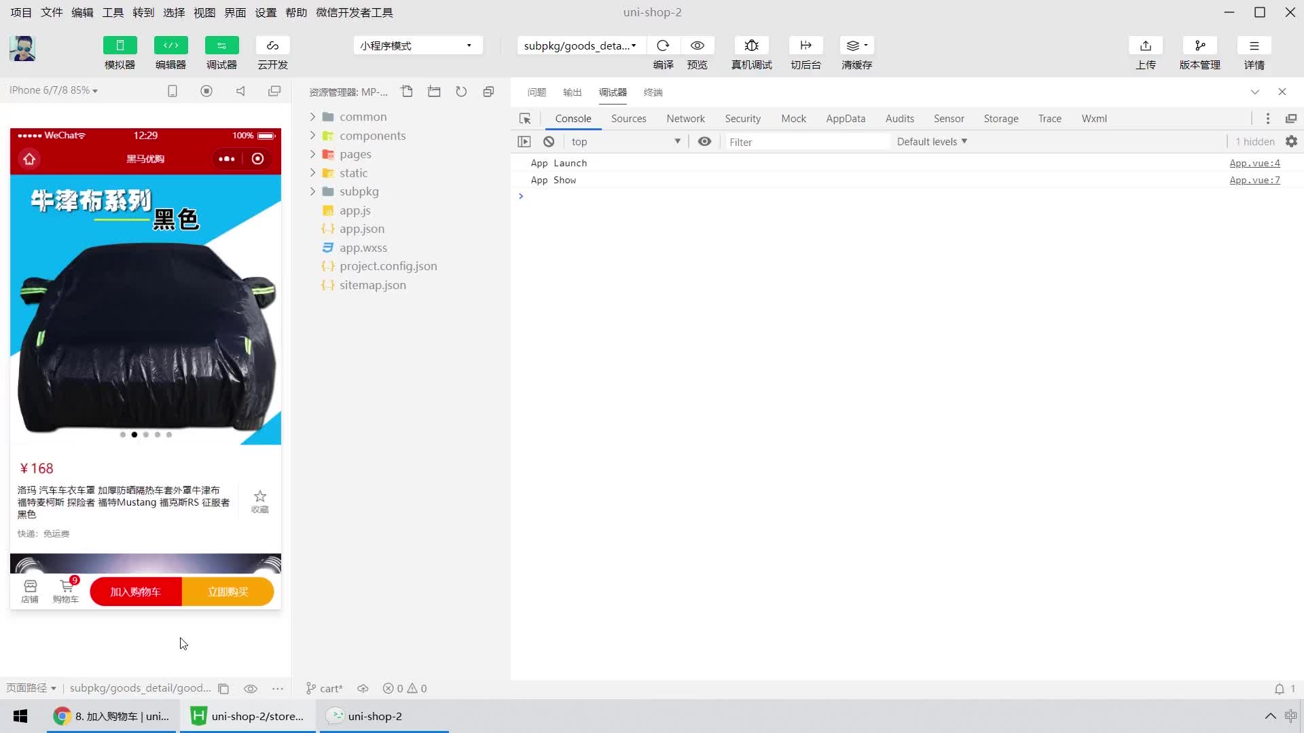
Task: Switch to the Sources tab in debugger
Action: click(x=628, y=118)
